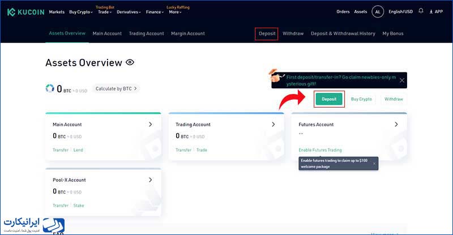Click the first deposit gift banner text

[x=341, y=80]
